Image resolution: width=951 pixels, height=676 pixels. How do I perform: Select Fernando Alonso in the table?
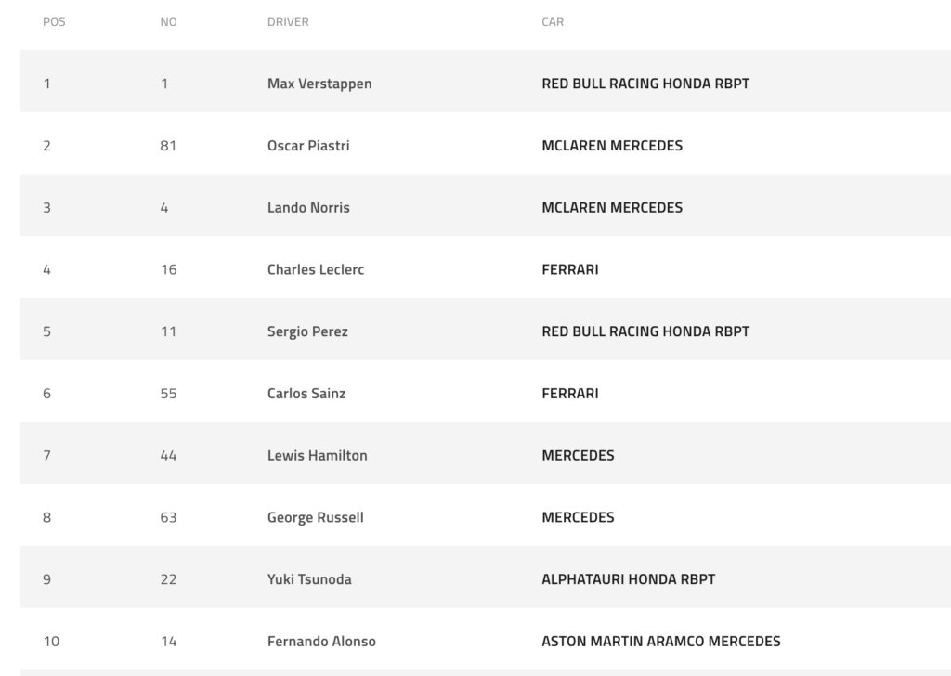point(321,642)
